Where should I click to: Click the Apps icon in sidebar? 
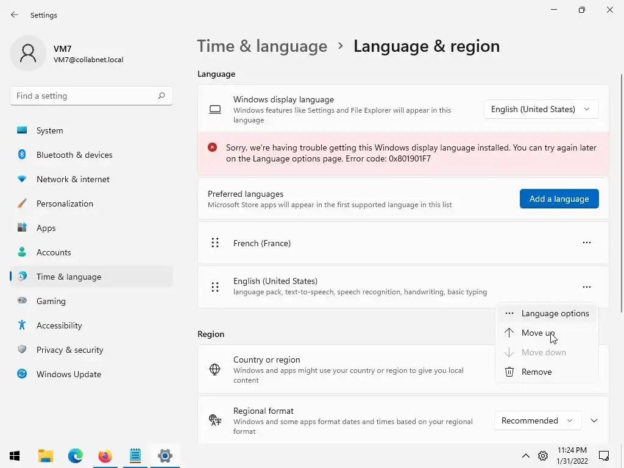(x=22, y=228)
